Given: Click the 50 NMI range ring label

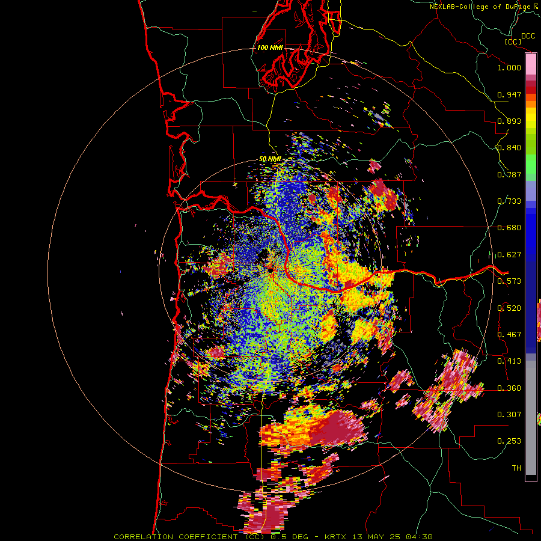Looking at the screenshot, I should (270, 159).
